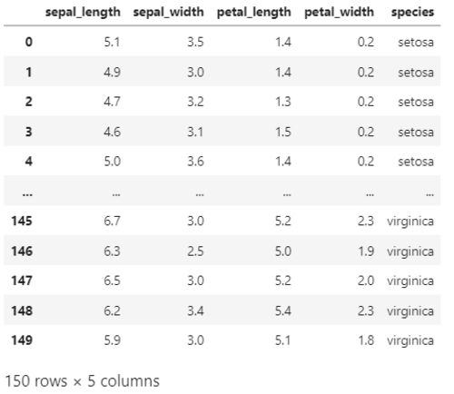The height and width of the screenshot is (394, 454).
Task: Click the sepal_length value 4.9 in row 1
Action: coord(112,72)
